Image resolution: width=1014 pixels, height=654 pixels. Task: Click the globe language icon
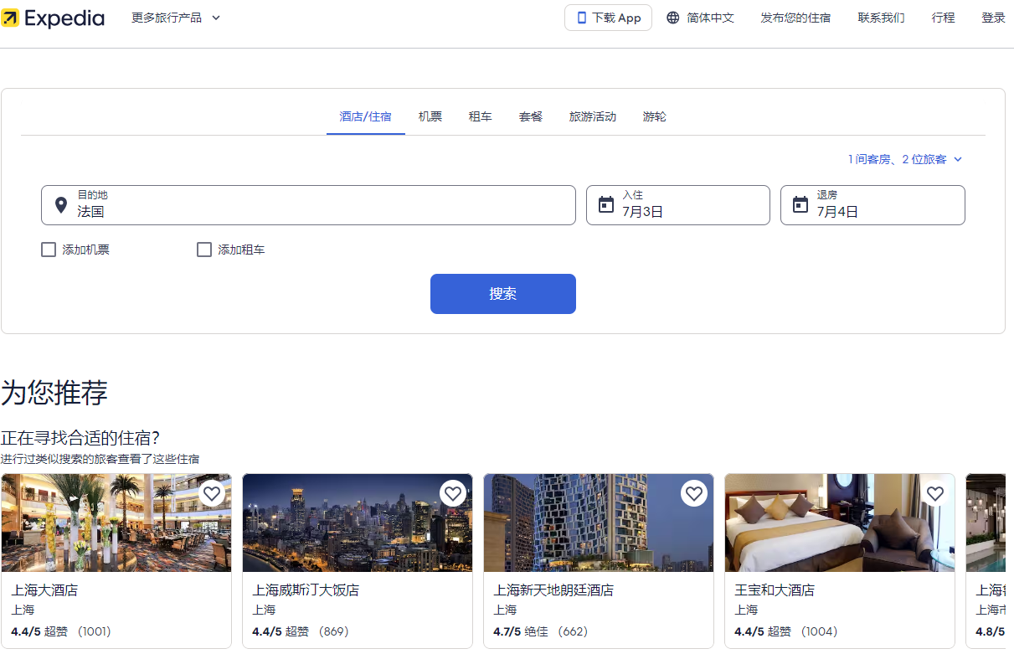673,18
